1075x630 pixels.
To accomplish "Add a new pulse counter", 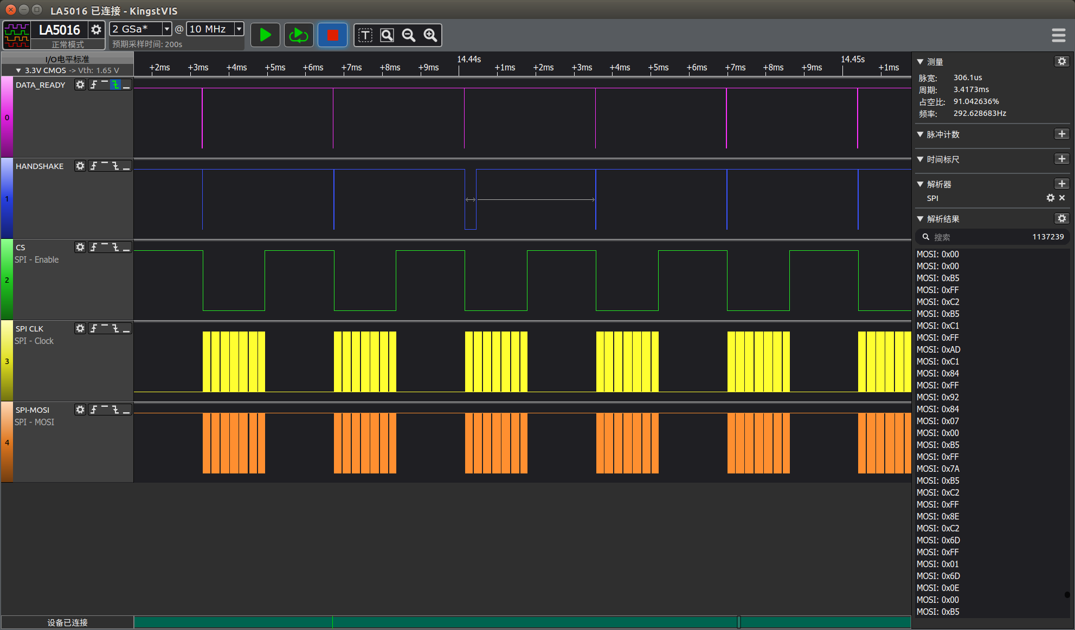I will (x=1061, y=134).
